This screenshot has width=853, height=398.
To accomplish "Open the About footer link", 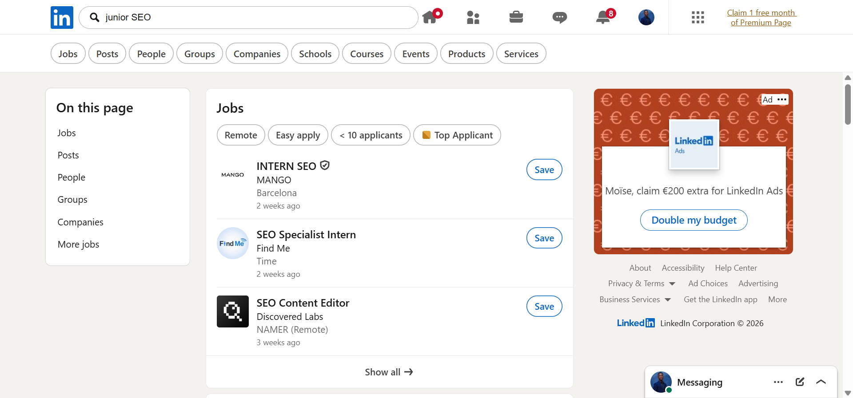I will click(x=640, y=268).
